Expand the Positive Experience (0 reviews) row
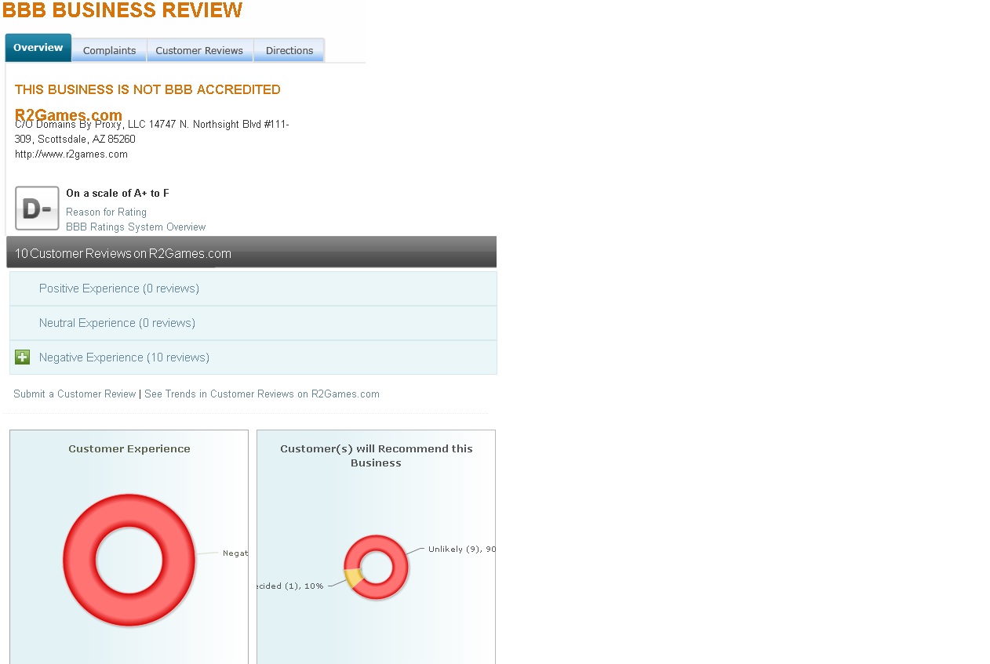 (x=119, y=288)
